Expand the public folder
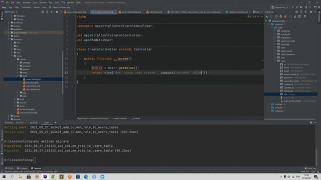Screen dimensions: 321x180 [9, 36]
